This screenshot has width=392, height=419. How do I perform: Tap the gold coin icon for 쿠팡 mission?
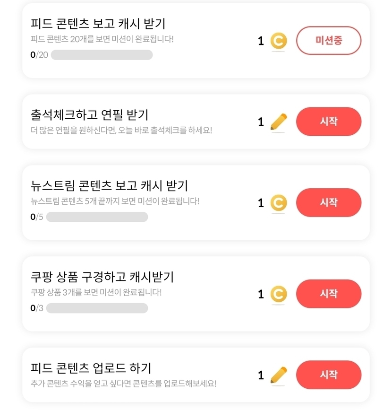click(x=279, y=294)
